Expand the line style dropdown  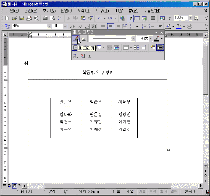click(x=133, y=38)
